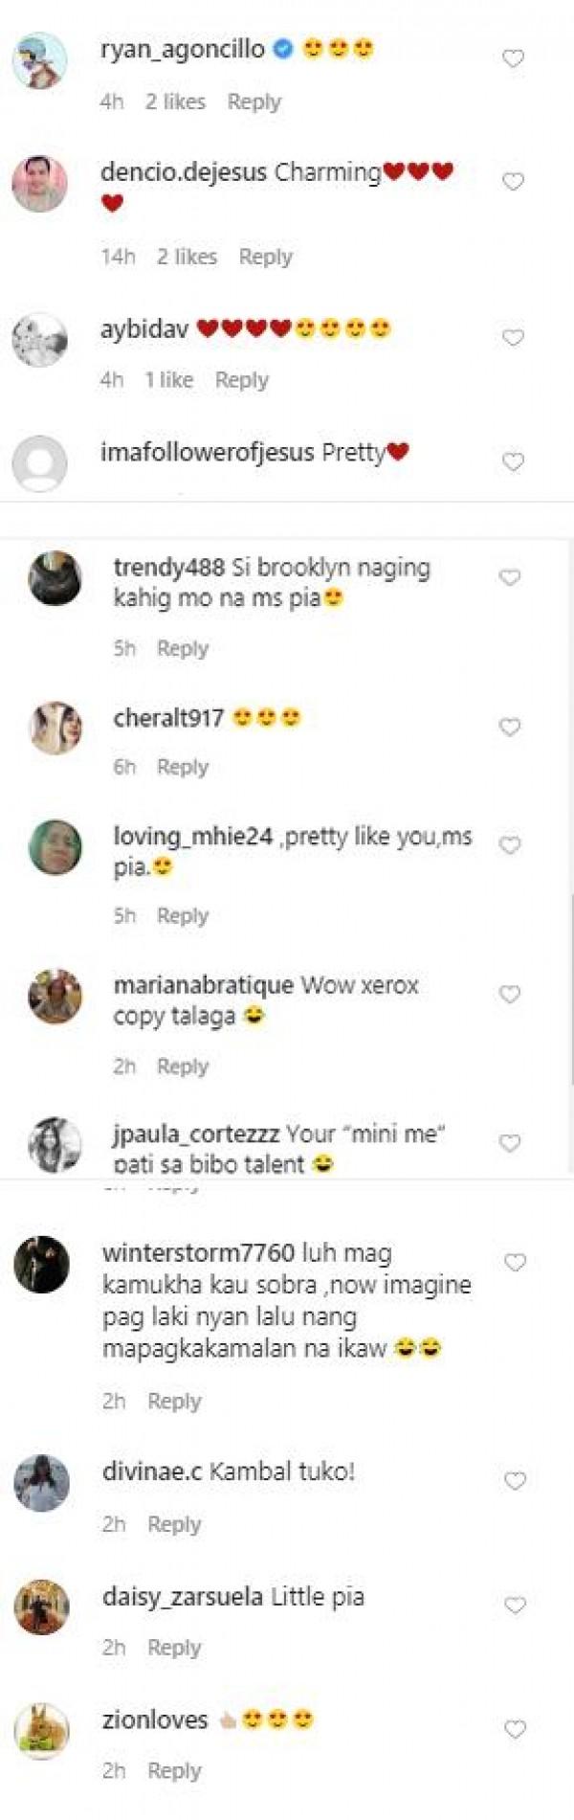Heart winterstorm7760's comment
The height and width of the screenshot is (1820, 574).
pos(516,1263)
